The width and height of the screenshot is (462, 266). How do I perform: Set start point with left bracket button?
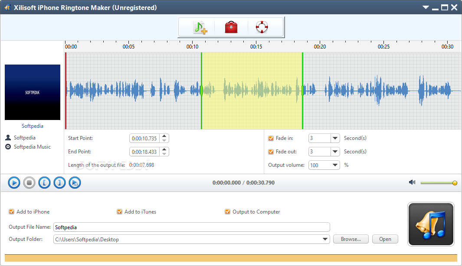(45, 183)
